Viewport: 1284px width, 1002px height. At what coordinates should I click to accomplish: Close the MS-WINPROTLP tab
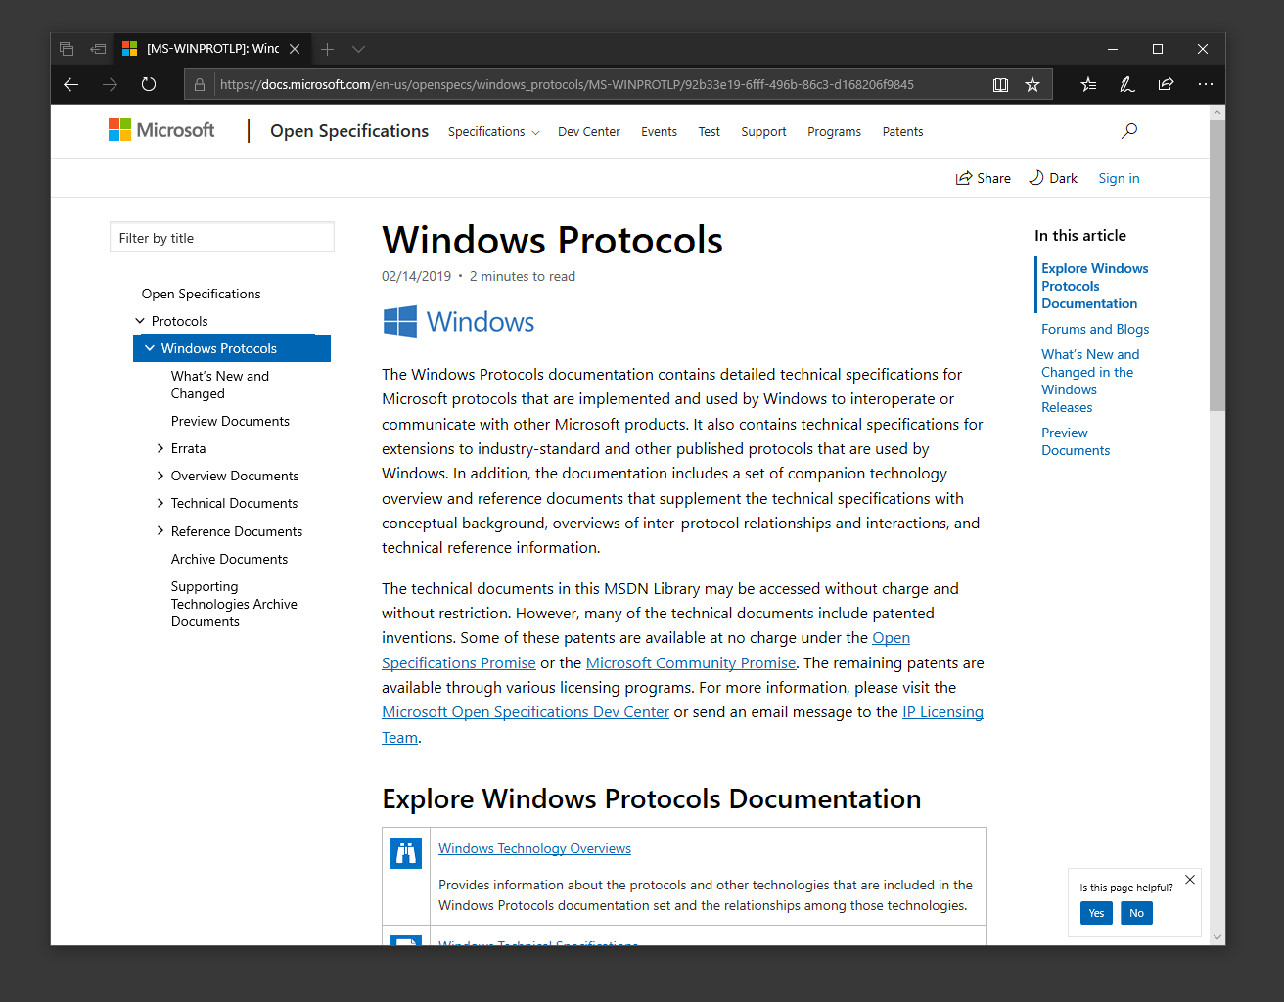pos(295,49)
